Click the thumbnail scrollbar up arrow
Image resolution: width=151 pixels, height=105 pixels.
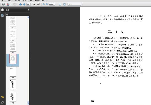pyautogui.click(x=28, y=17)
